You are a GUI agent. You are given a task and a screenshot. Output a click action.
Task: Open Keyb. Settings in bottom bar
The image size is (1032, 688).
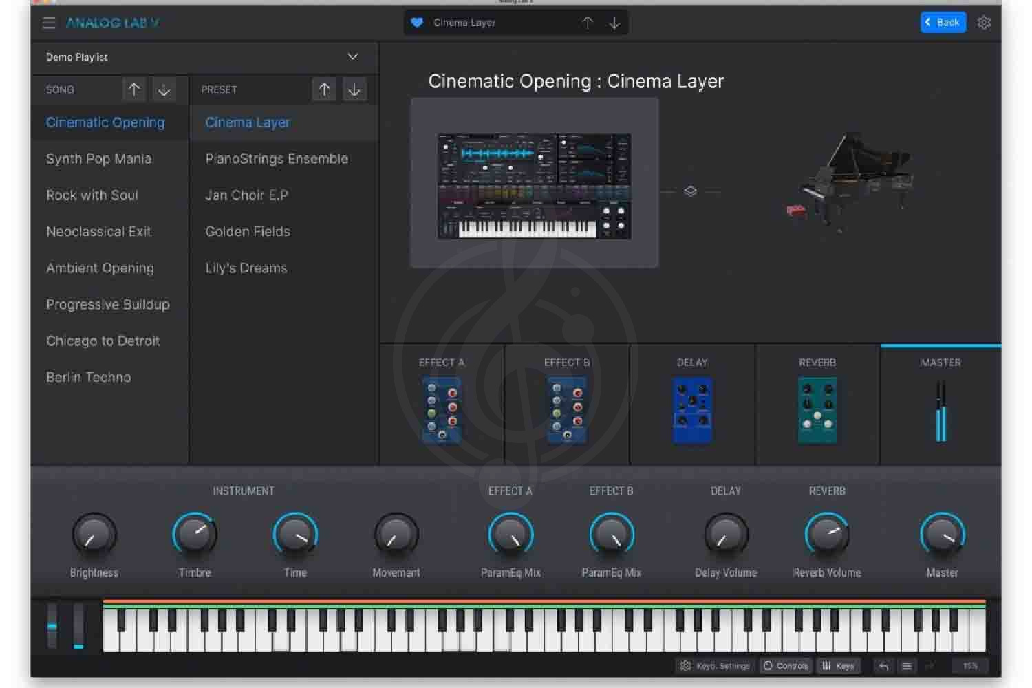[715, 666]
